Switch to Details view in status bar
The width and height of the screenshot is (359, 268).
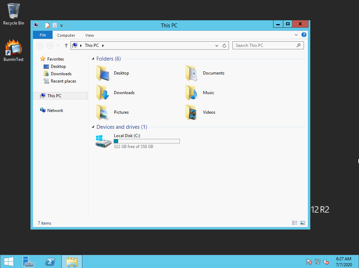click(294, 223)
